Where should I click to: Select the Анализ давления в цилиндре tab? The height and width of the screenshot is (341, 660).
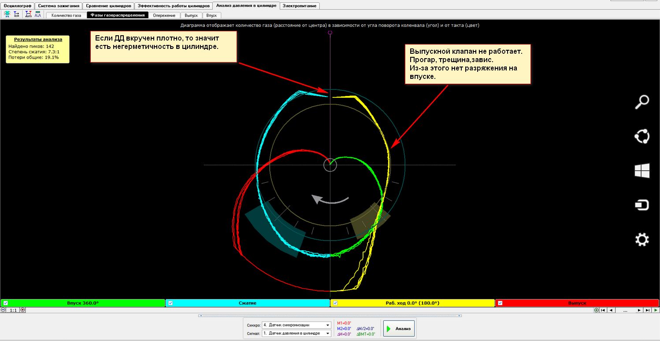246,6
